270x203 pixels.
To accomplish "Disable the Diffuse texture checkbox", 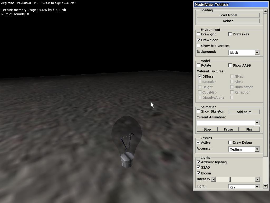I will coord(200,76).
